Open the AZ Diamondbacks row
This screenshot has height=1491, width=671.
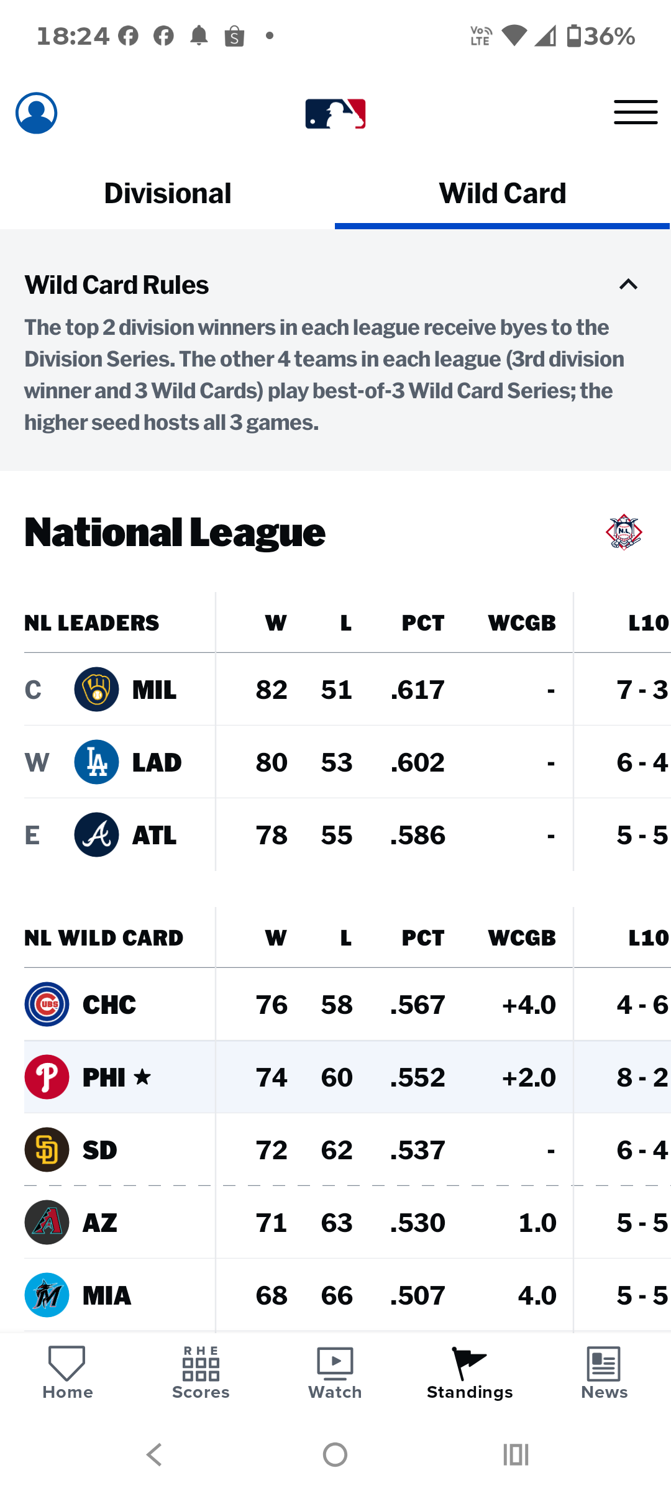347,1223
